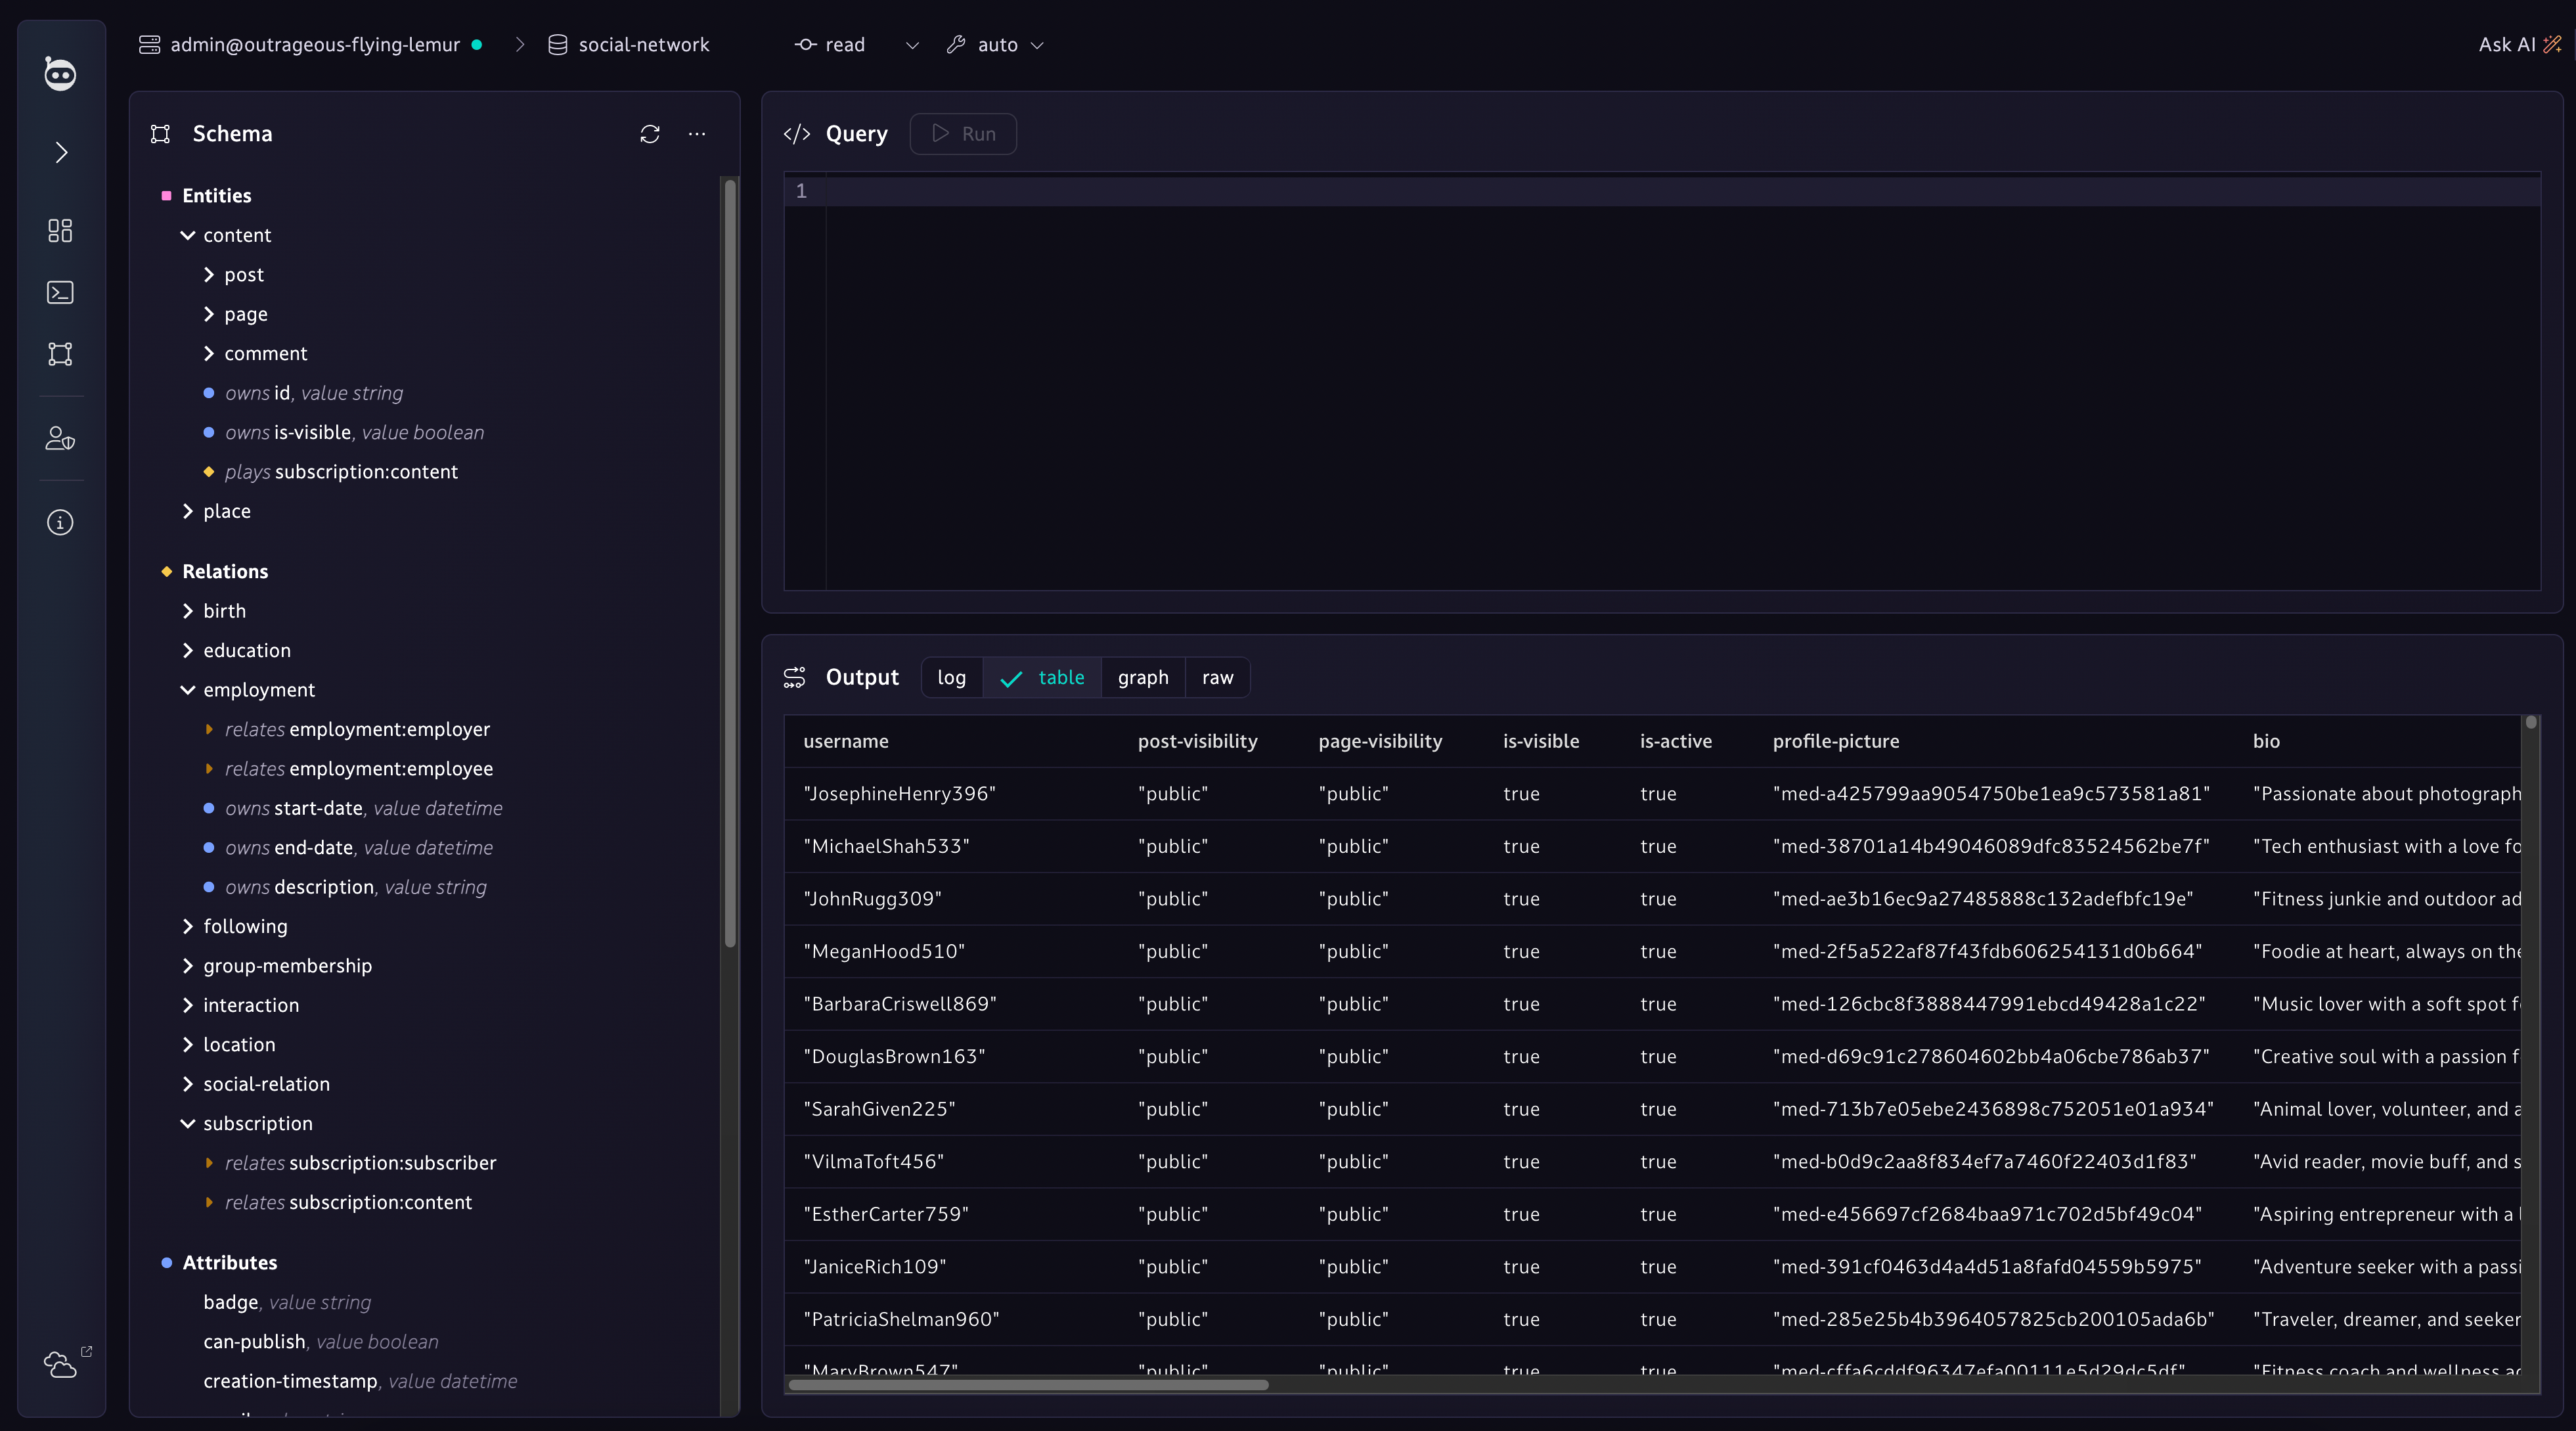The height and width of the screenshot is (1431, 2576).
Task: Run the query
Action: (963, 134)
